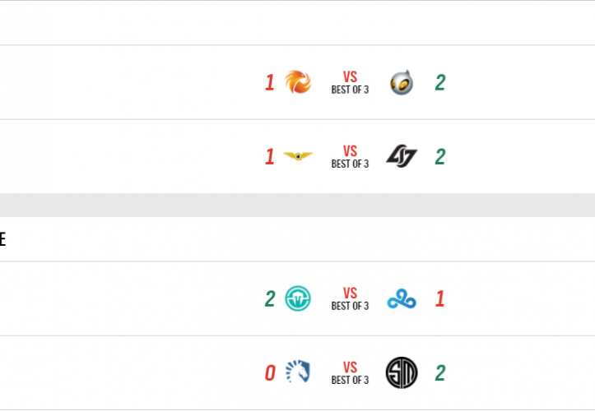Screen dimensions: 595x411
Task: Select the teal Immortals logo
Action: pos(297,298)
